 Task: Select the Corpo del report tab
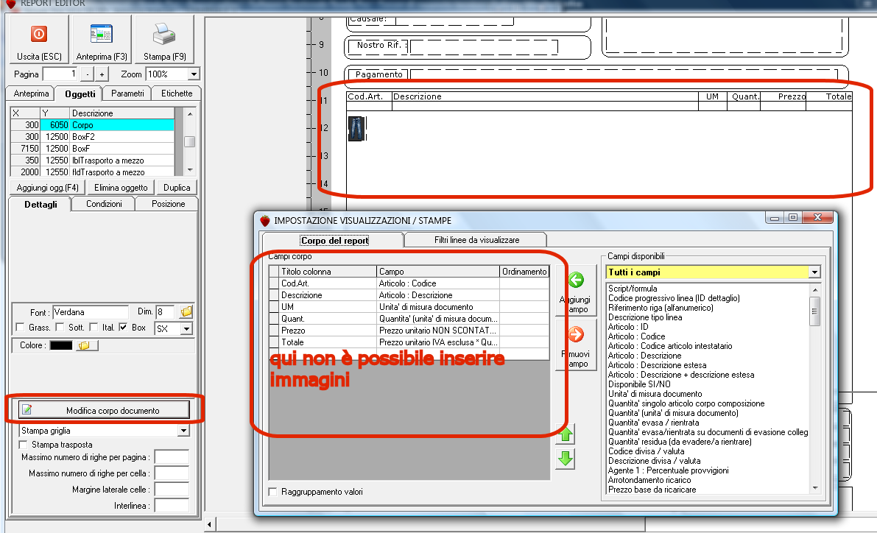(334, 241)
